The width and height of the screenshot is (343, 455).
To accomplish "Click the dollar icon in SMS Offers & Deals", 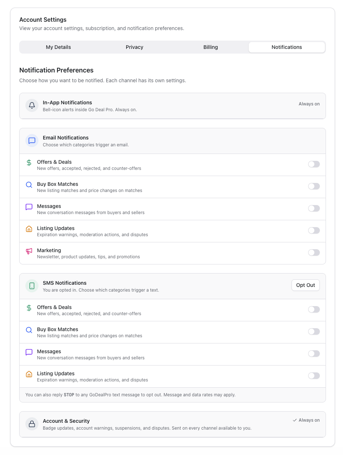I will (x=29, y=308).
